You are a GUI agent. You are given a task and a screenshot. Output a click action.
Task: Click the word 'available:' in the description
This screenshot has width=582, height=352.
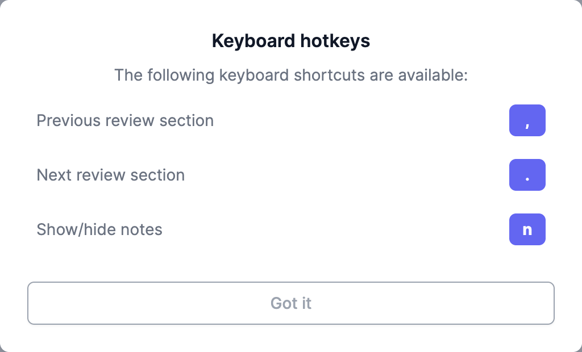[433, 75]
